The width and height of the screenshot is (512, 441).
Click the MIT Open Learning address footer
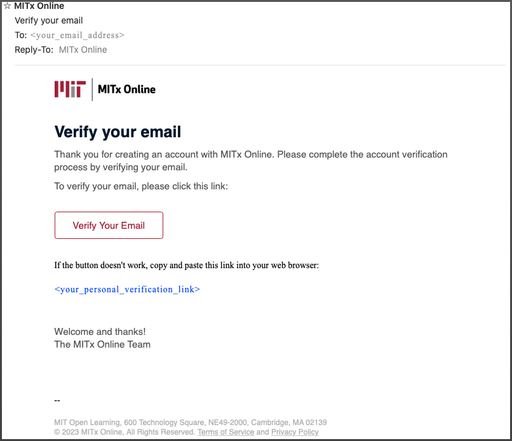click(x=191, y=423)
